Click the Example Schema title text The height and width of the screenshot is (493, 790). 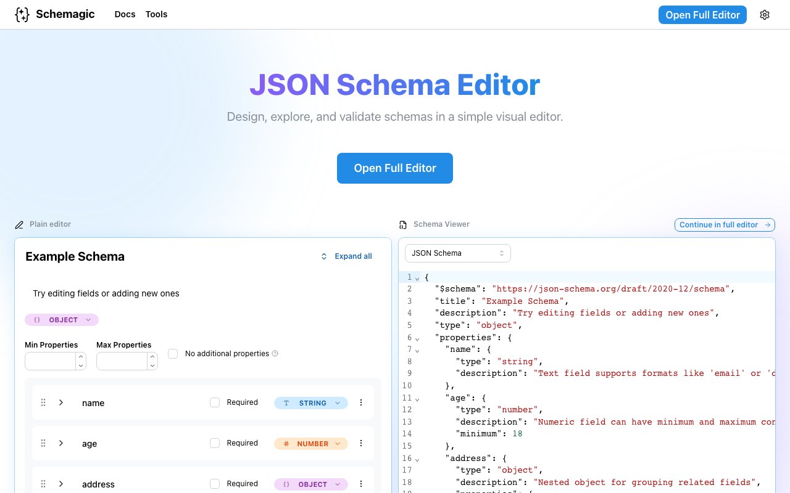(75, 256)
